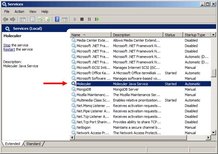This screenshot has height=154, width=218.
Task: Select the MongoDB service name
Action: coord(84,89)
